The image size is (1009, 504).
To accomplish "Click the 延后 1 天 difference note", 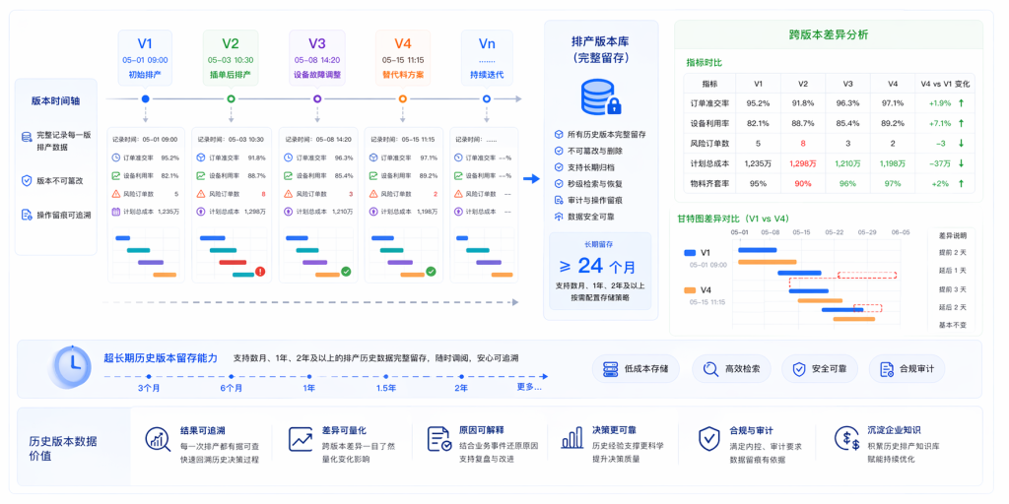I will point(952,271).
